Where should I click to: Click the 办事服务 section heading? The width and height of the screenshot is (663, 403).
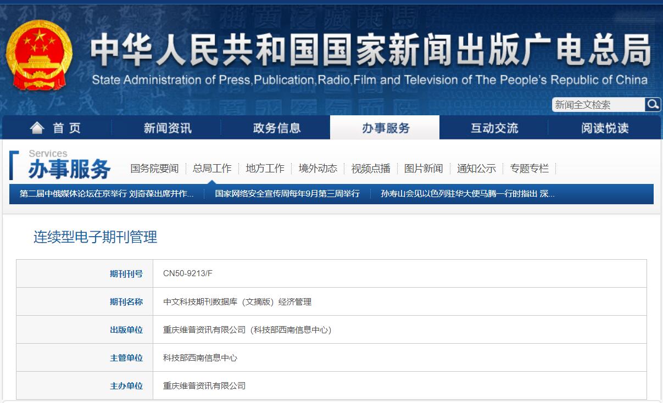tap(69, 170)
